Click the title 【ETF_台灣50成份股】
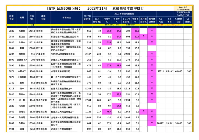The image size is (199, 140). click(x=63, y=9)
